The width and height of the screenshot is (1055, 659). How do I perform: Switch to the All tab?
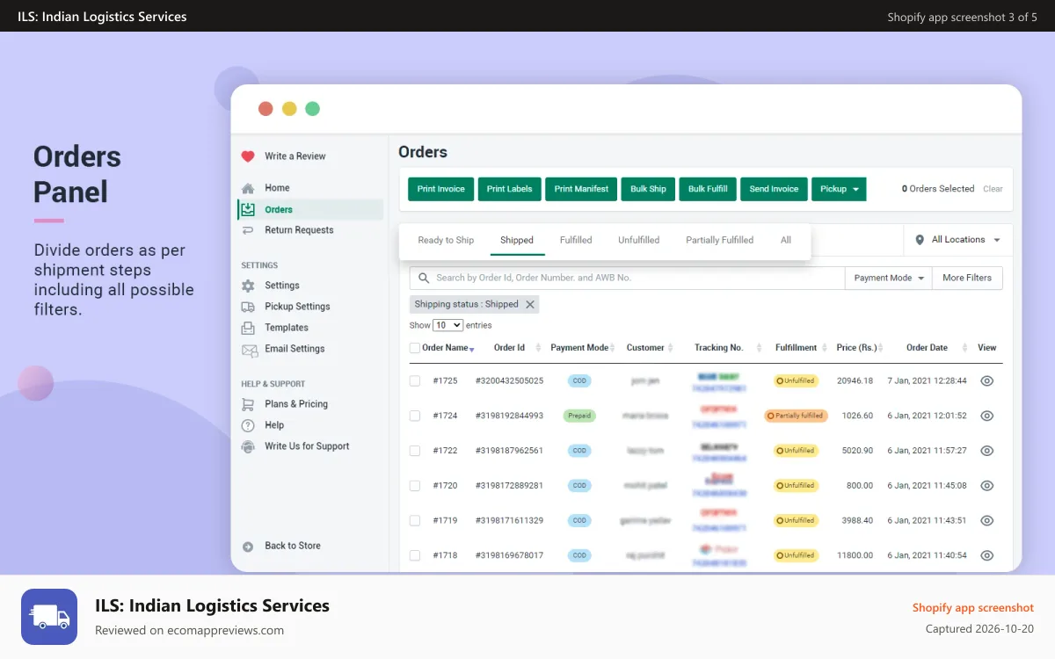point(786,240)
